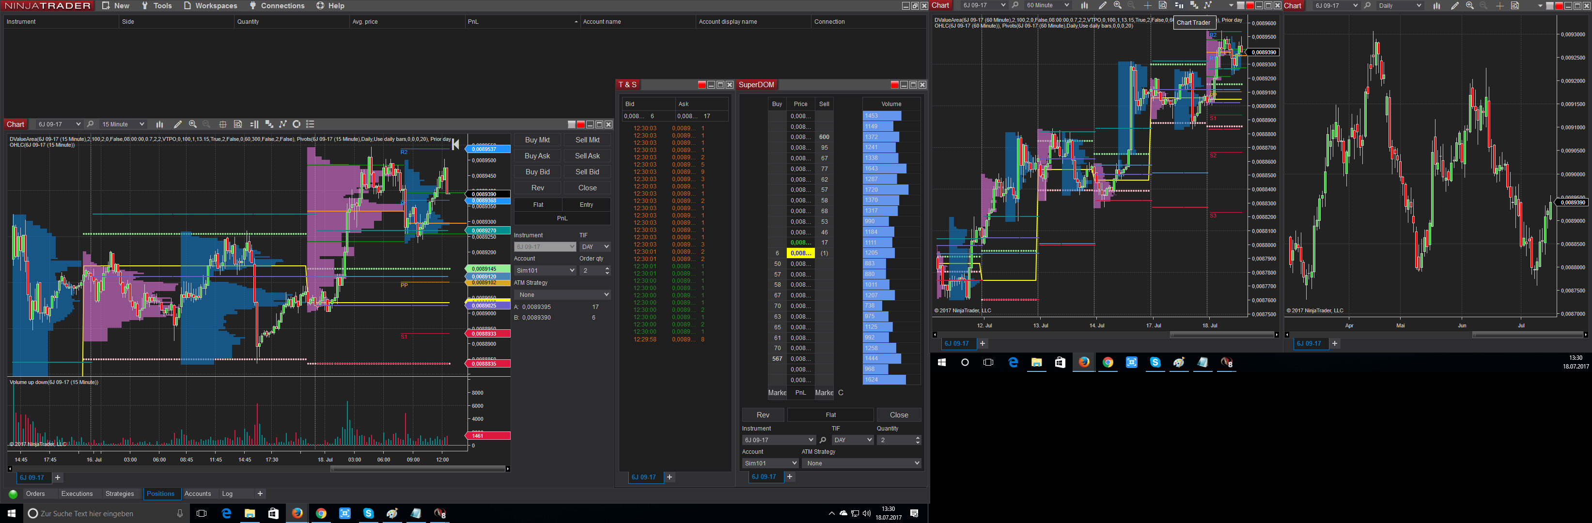
Task: Open bar style icon in Daily chart
Action: (1436, 5)
